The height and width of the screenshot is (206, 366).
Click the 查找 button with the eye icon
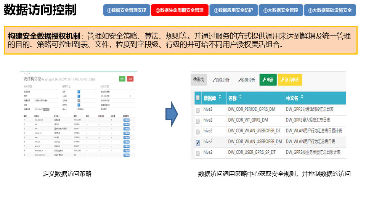(x=199, y=80)
